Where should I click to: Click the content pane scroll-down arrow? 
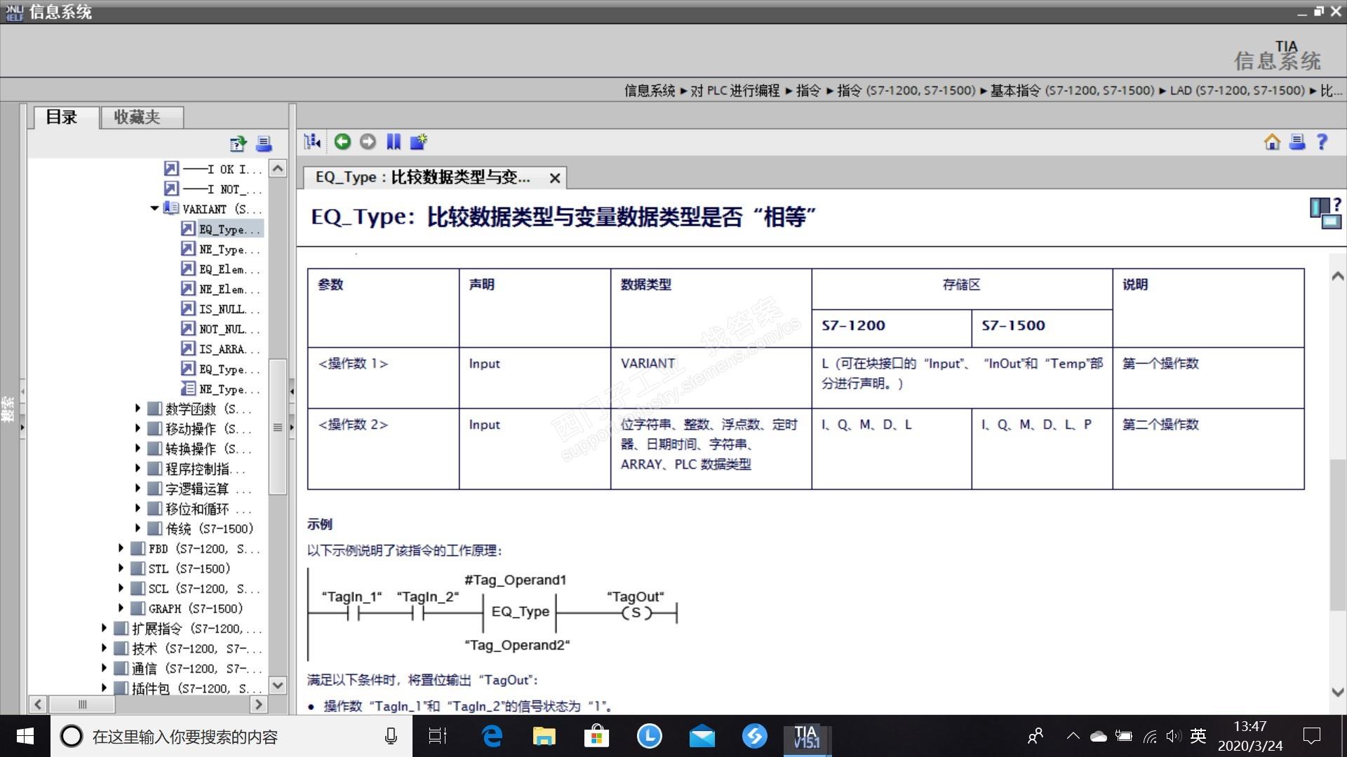coord(1337,693)
